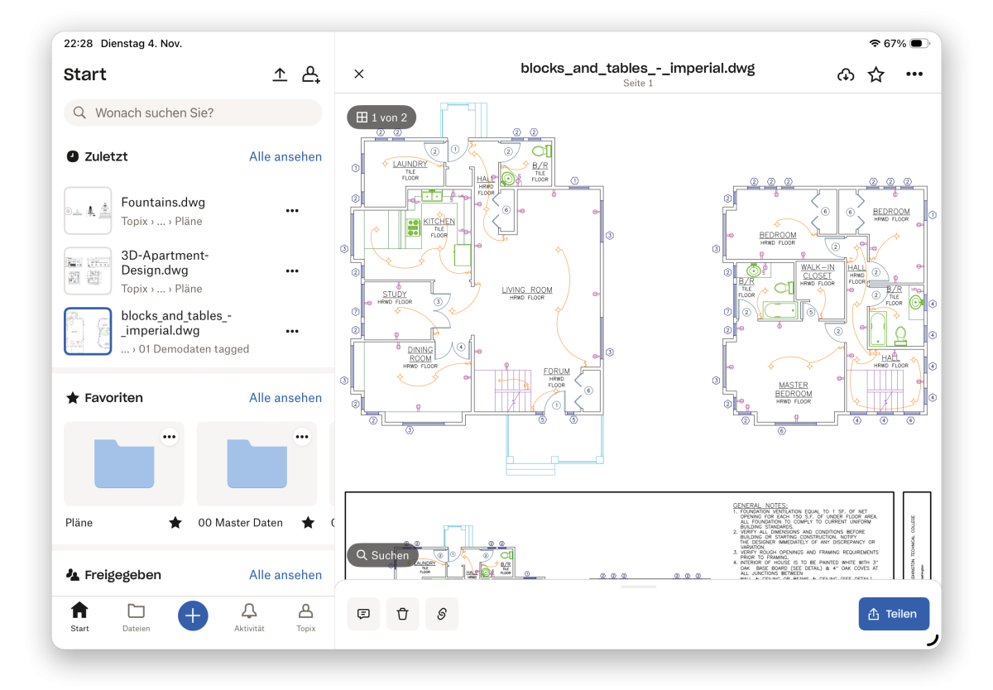The image size is (993, 690).
Task: Open the options menu on 00 Master Daten folder
Action: pyautogui.click(x=302, y=437)
